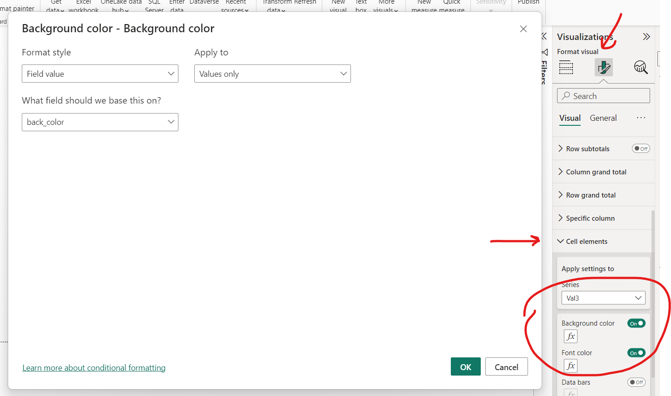Click Transform data in the ribbon
671x396 pixels.
coord(276,6)
